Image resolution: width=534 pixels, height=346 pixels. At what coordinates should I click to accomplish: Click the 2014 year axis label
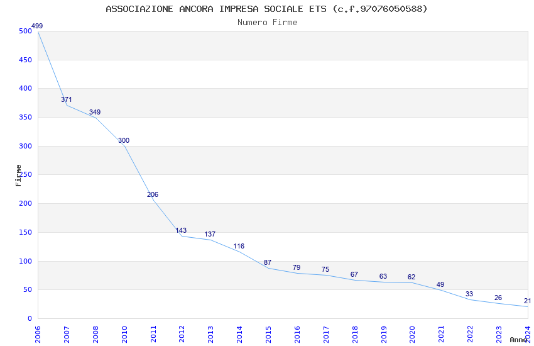pyautogui.click(x=239, y=335)
